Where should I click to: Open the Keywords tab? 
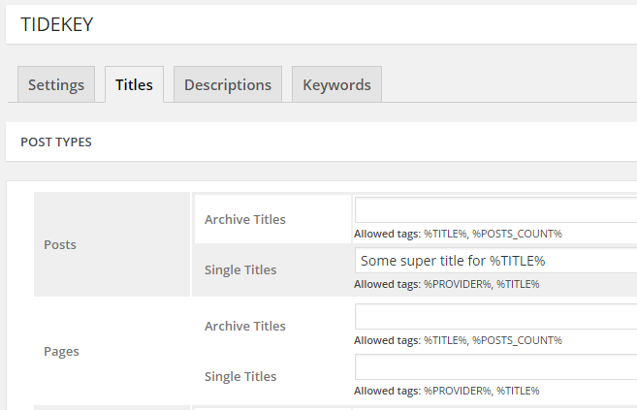[x=336, y=84]
